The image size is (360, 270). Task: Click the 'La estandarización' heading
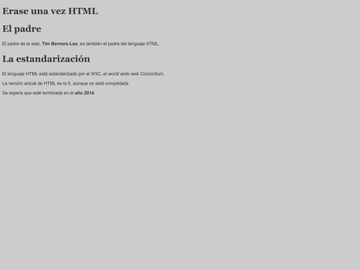coord(46,59)
